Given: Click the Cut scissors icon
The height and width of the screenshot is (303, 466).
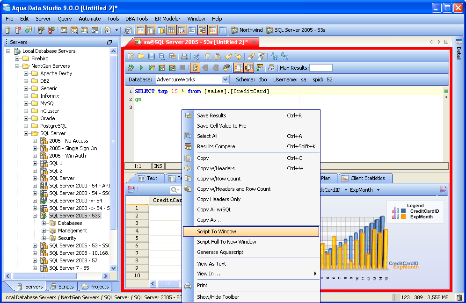Looking at the screenshot, I should pos(197,56).
